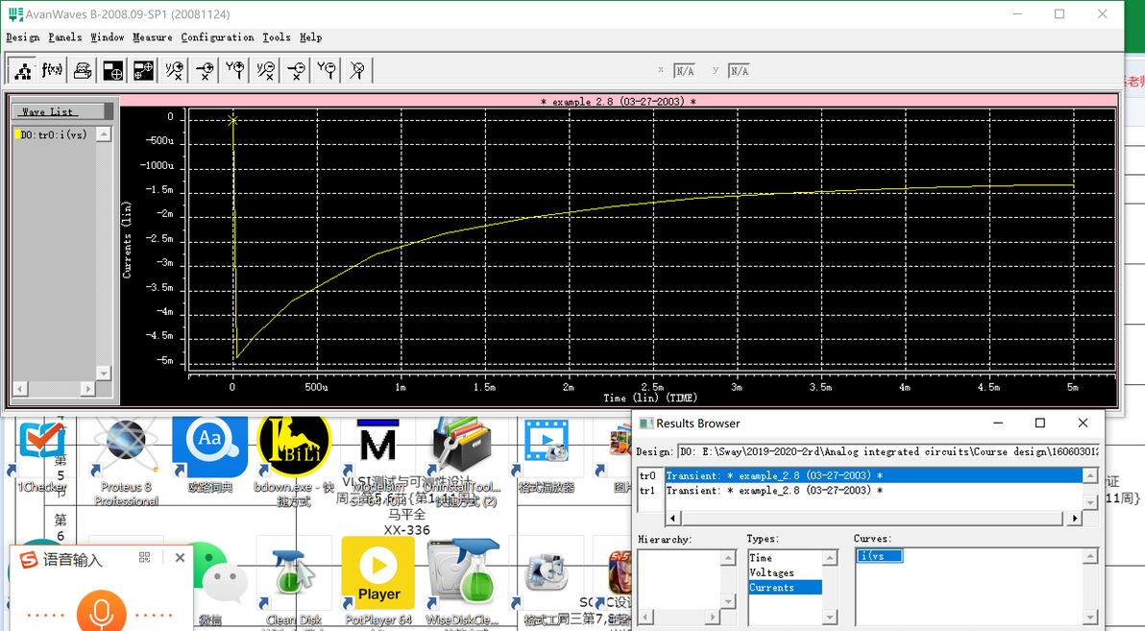Select Currents in Types list
1145x631 pixels.
[785, 587]
